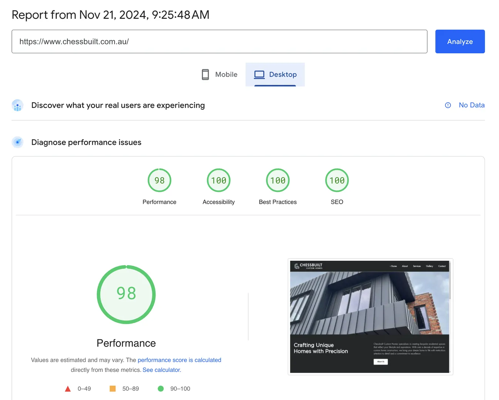Jump to the Best Practices 100 gauge
Viewport: 499px width, 400px height.
(278, 180)
